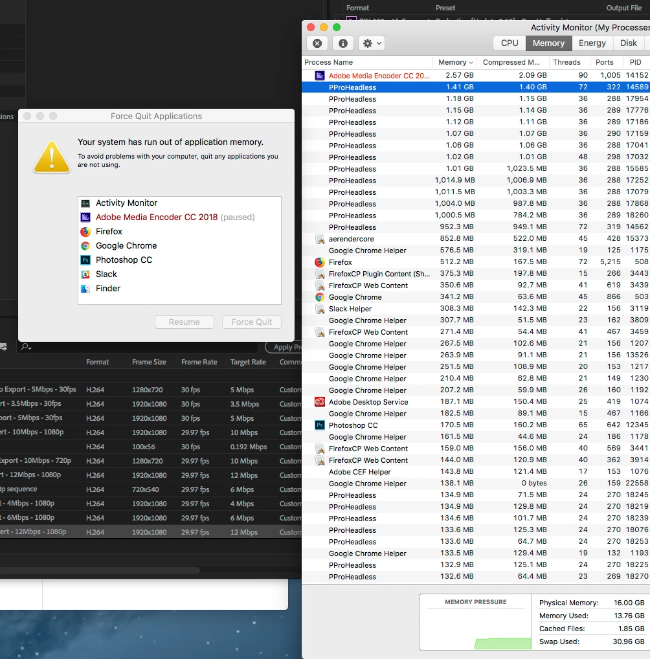Click the Resume button
Image resolution: width=650 pixels, height=659 pixels.
(184, 322)
